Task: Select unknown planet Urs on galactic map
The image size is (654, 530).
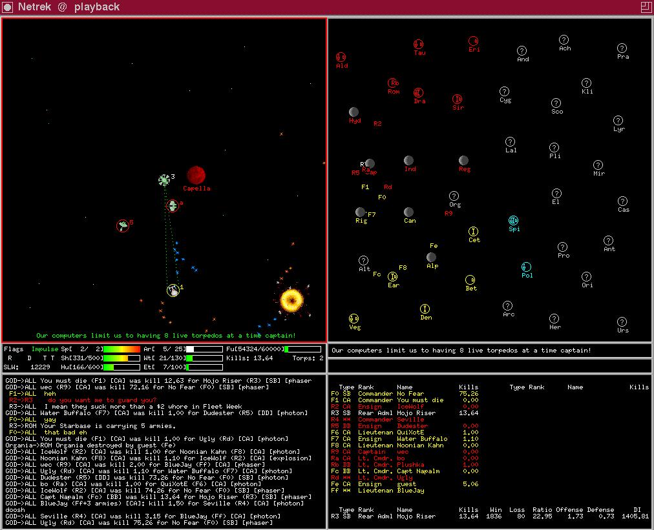Action: coord(622,321)
